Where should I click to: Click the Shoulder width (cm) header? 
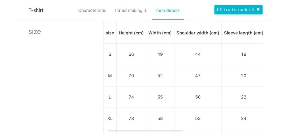198,33
